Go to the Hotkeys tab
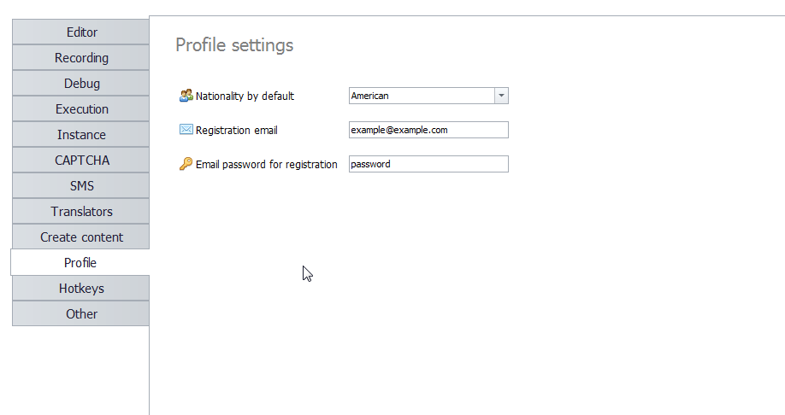The image size is (785, 415). 81,289
